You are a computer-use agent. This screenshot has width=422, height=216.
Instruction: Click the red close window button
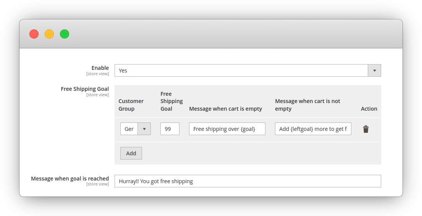pos(34,34)
